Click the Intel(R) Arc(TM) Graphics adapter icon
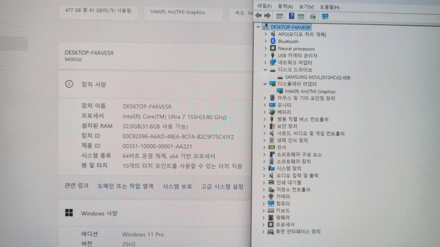440x247 pixels. point(279,91)
